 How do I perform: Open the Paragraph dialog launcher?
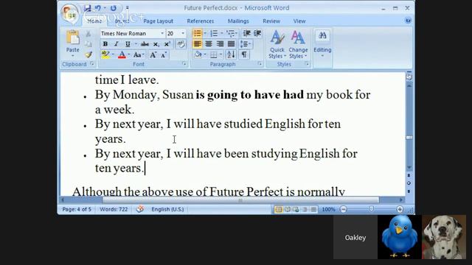260,64
